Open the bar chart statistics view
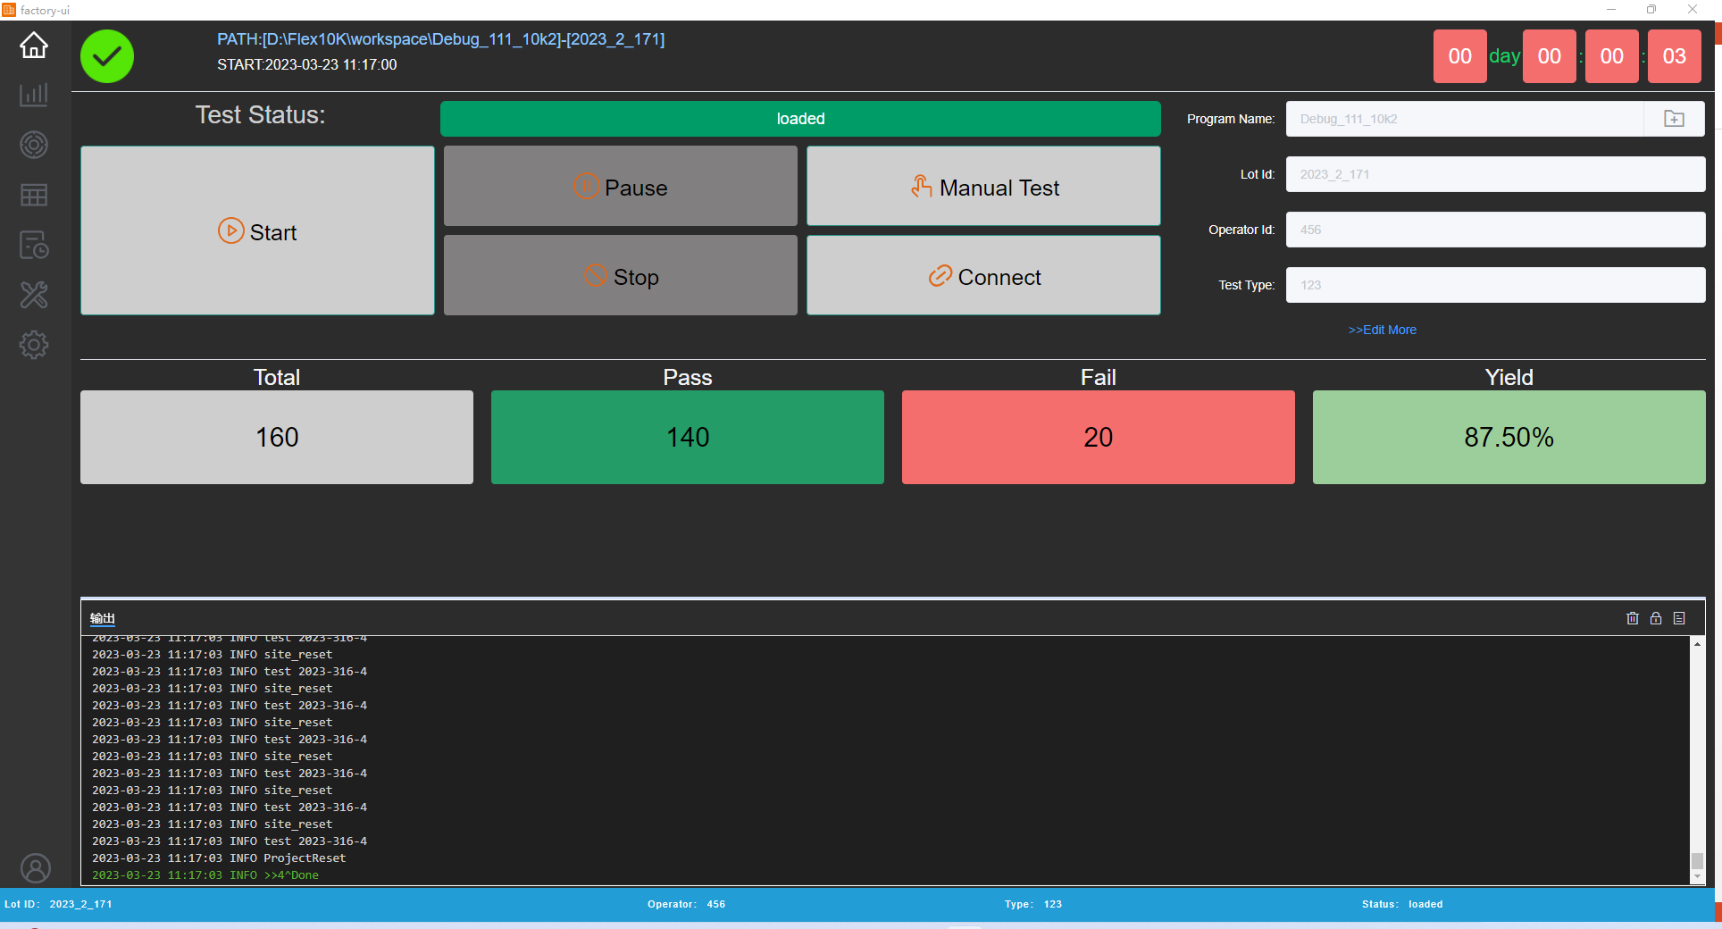The image size is (1722, 929). (34, 95)
